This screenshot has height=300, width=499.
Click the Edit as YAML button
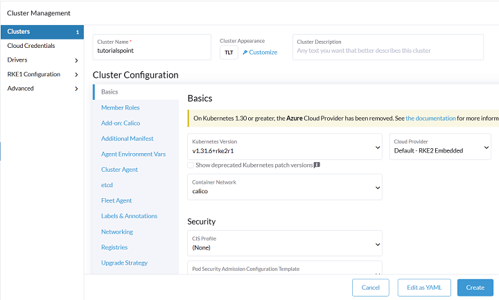click(x=424, y=287)
